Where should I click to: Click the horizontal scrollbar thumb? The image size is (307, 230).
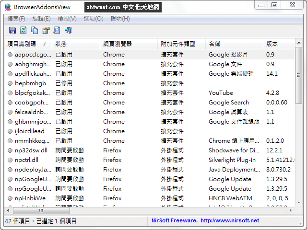[41, 211]
